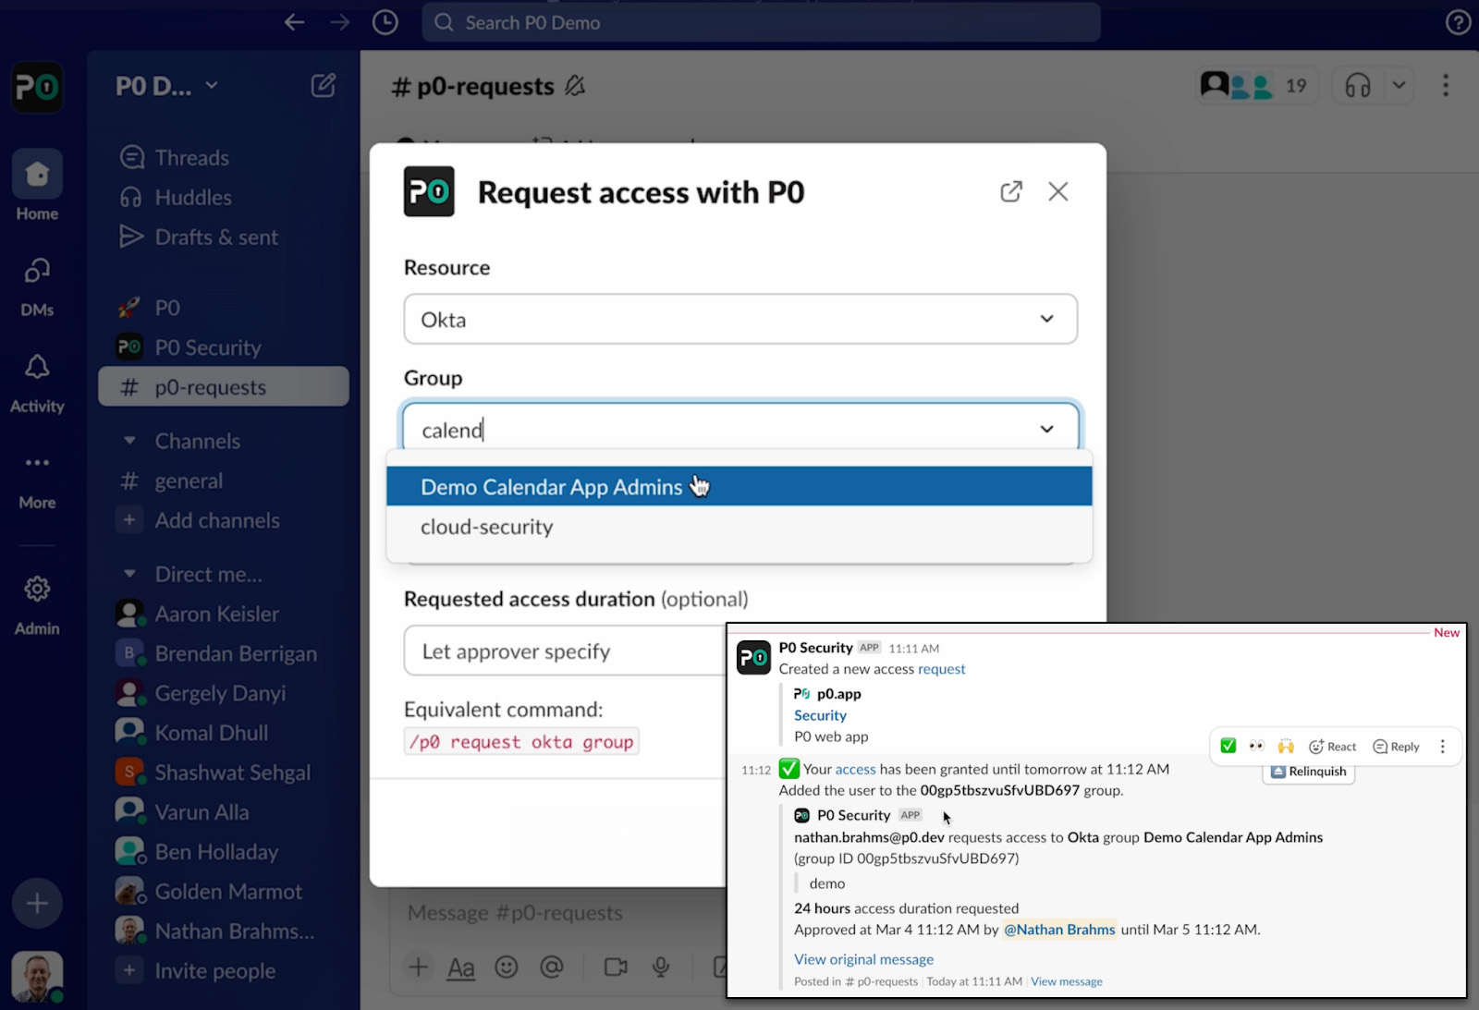
Task: Click the View original message link
Action: [x=862, y=959]
